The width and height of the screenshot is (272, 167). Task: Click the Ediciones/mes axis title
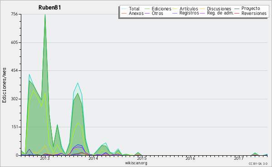(x=4, y=85)
